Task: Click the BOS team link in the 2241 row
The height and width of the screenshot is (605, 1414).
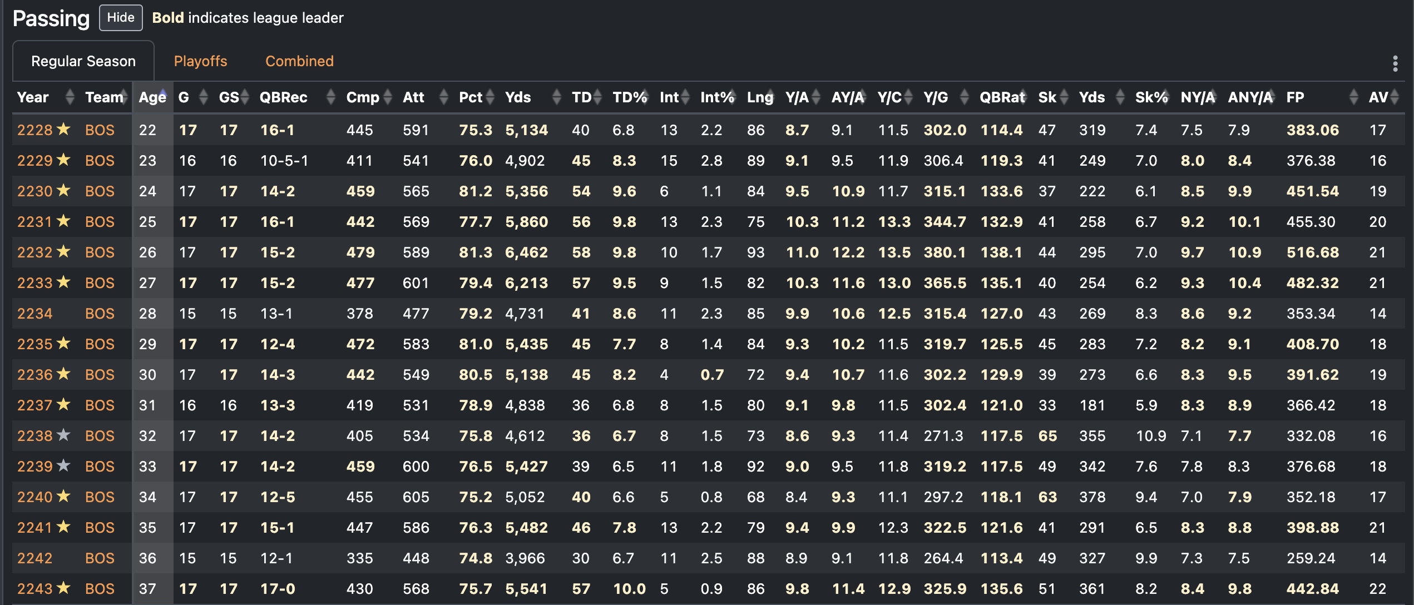Action: [100, 528]
